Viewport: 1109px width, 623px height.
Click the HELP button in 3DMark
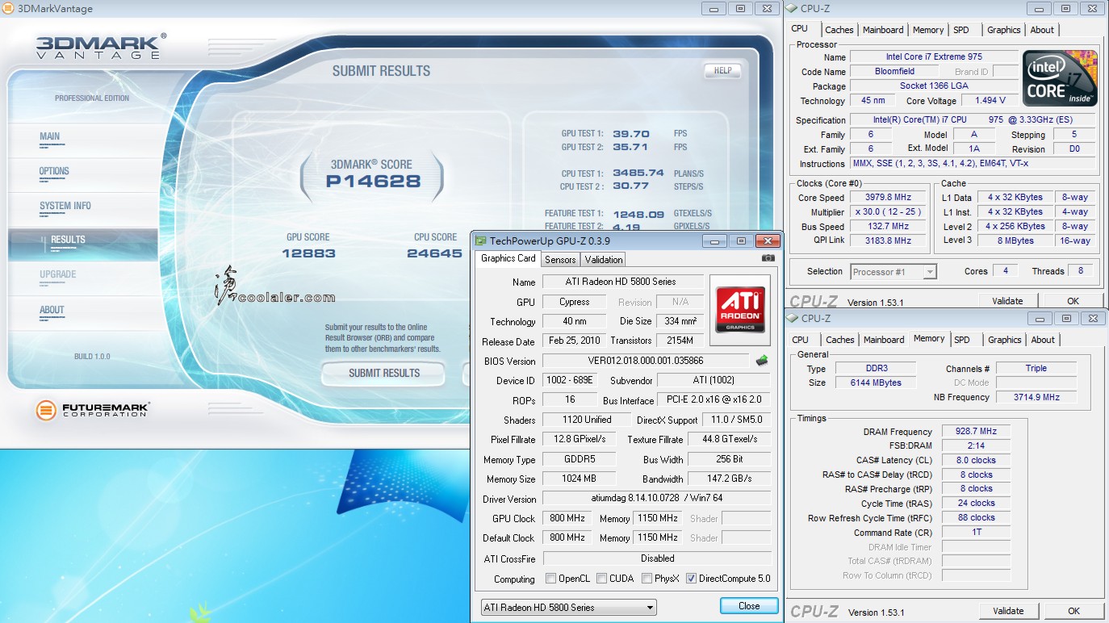coord(722,70)
